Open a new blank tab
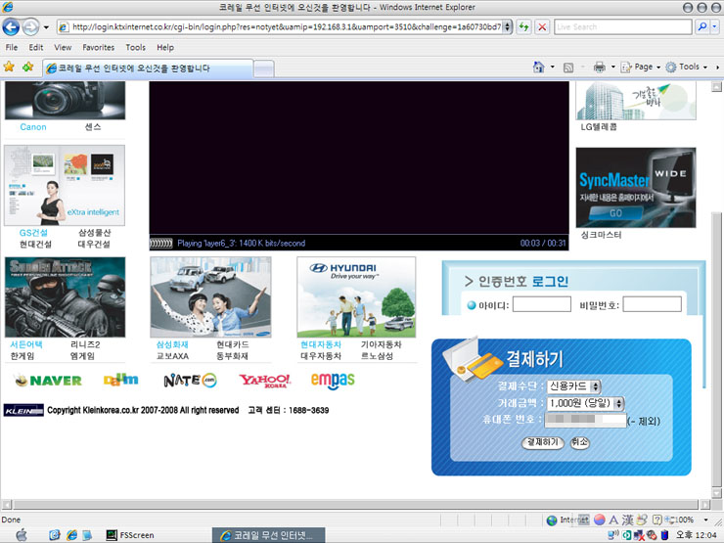 [264, 69]
